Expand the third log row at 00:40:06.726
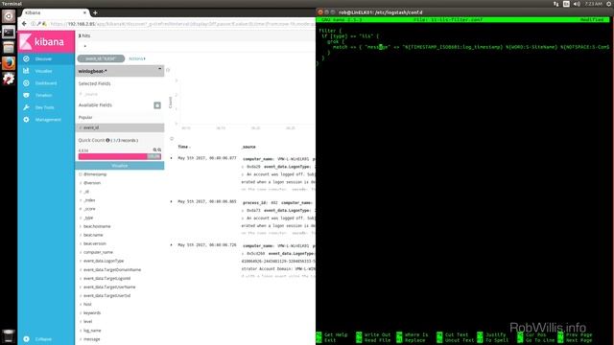The image size is (614, 345). (x=171, y=245)
